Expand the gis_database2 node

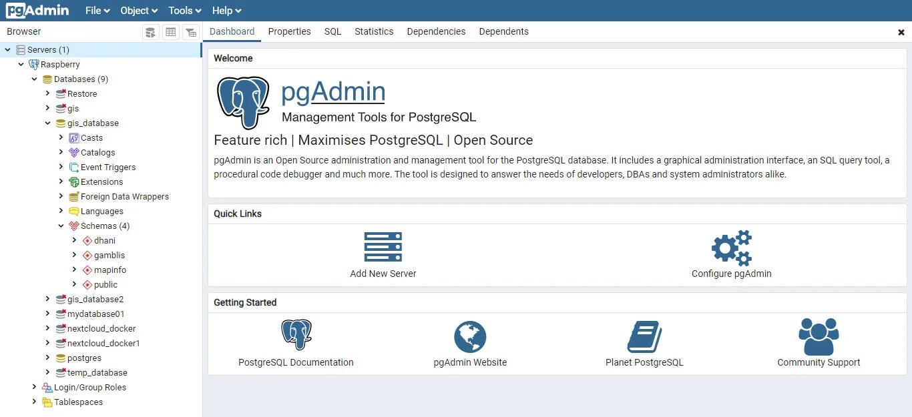tap(46, 299)
